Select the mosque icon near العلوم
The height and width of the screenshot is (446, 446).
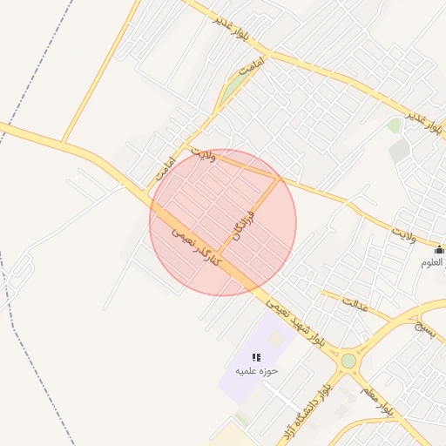(x=439, y=250)
